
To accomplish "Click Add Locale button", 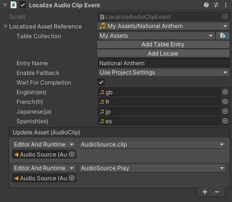I will pos(163,54).
